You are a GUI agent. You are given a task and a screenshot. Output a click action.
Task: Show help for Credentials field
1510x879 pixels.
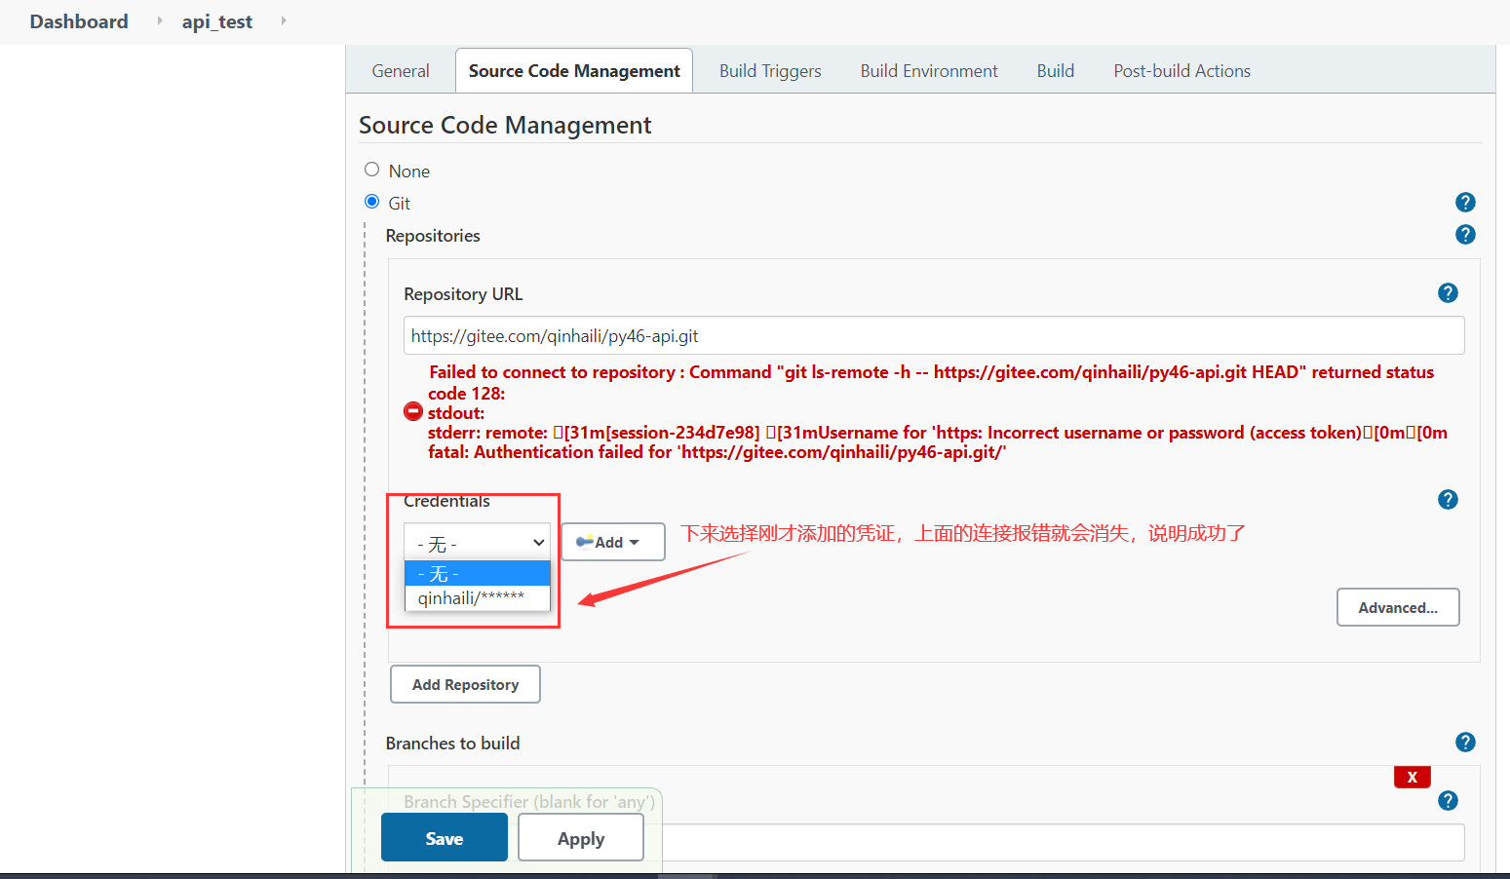1448,500
